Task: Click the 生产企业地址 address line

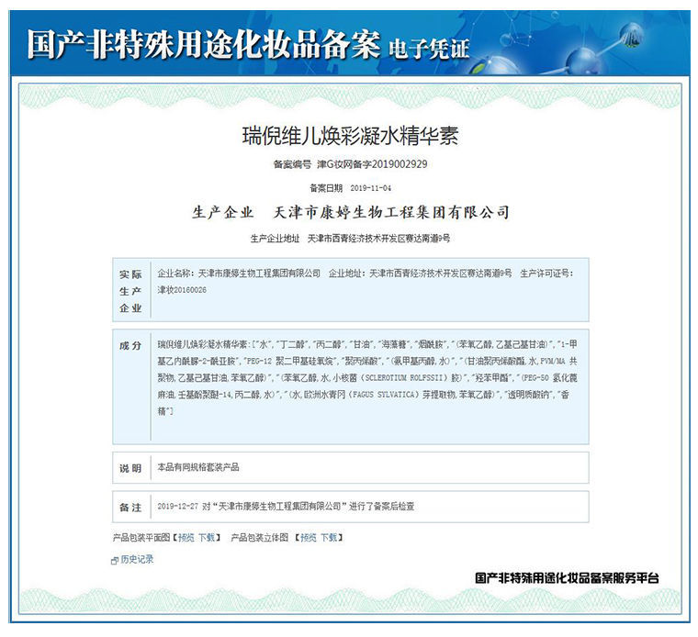Action: [x=350, y=239]
